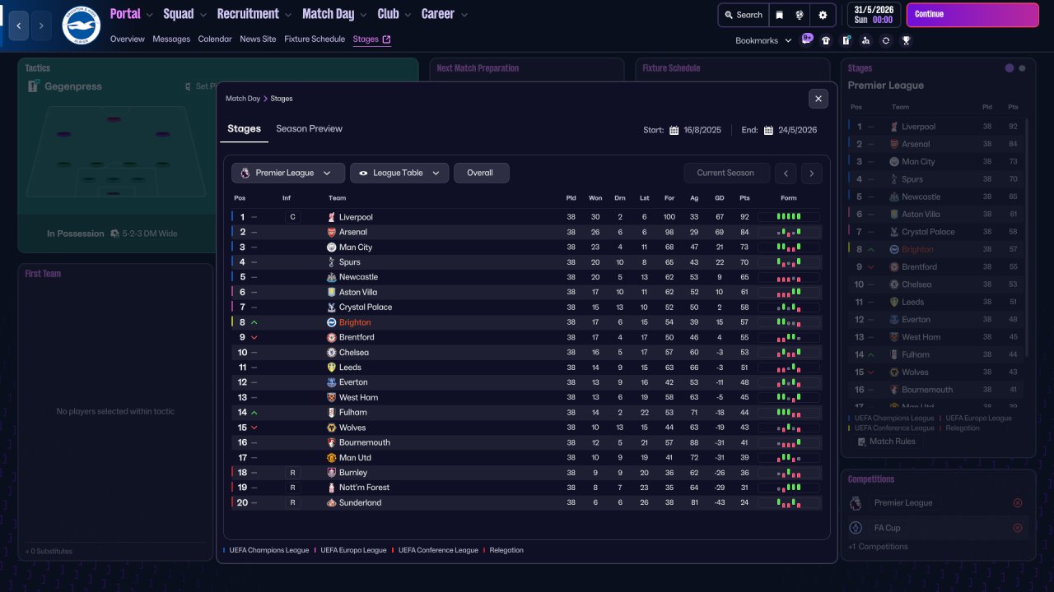The height and width of the screenshot is (592, 1054).
Task: Open the Stages link pop-out icon
Action: click(x=387, y=39)
